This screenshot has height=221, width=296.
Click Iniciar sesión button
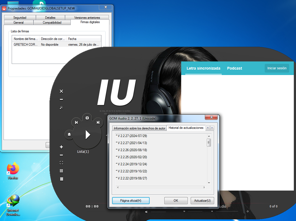tap(277, 68)
